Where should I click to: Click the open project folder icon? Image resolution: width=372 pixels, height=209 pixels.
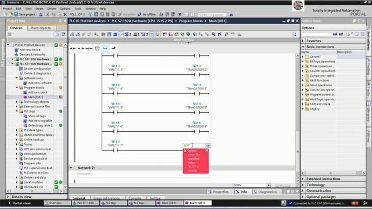pyautogui.click(x=10, y=15)
